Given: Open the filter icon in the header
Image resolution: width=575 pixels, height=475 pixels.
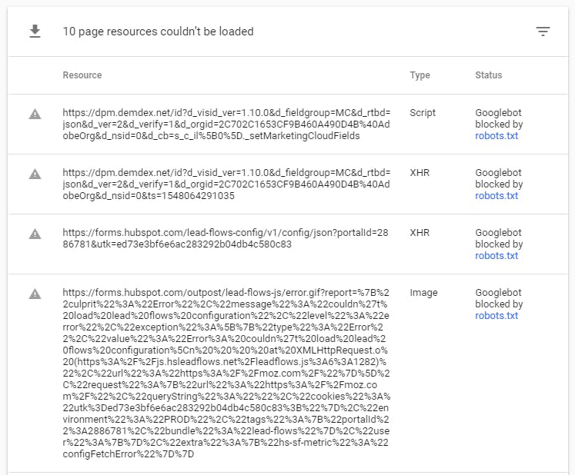Looking at the screenshot, I should tap(543, 32).
